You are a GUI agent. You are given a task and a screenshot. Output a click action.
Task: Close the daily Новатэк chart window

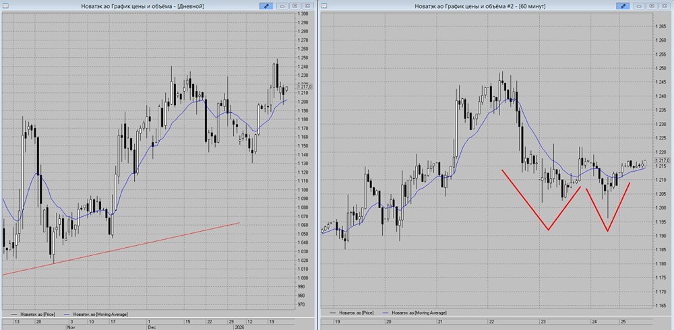tap(307, 6)
